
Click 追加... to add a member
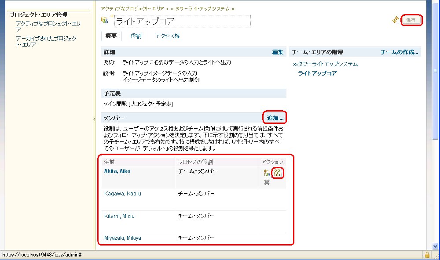(x=275, y=118)
